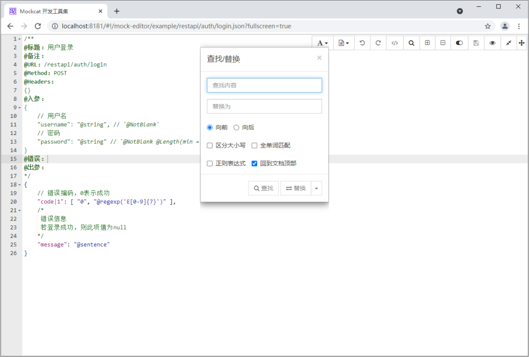Viewport: 529px width, 357px height.
Task: Click the floppy disk save icon
Action: (476, 43)
